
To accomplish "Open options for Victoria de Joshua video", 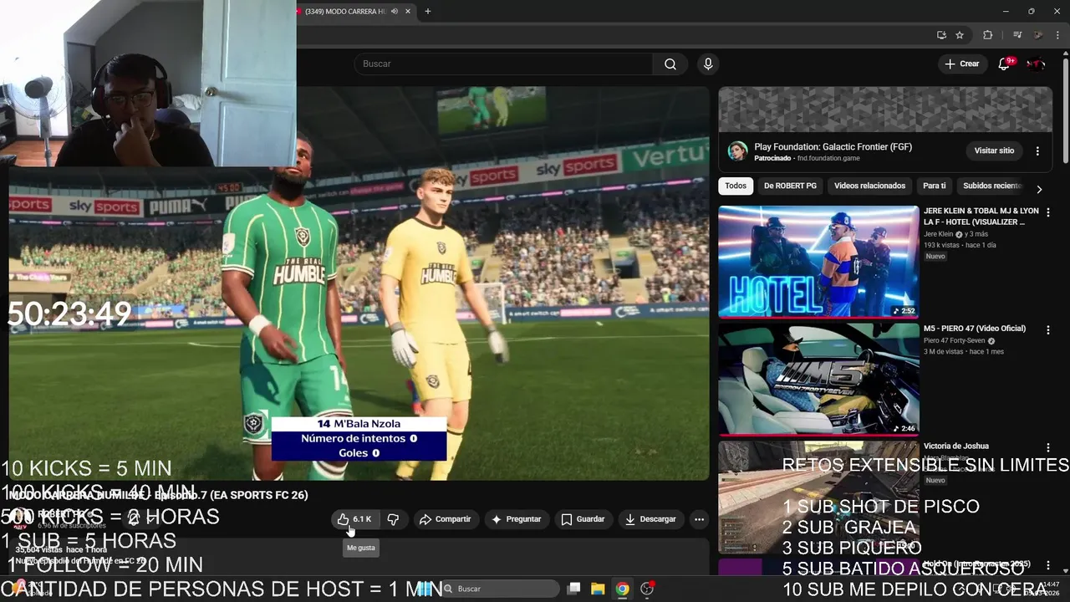I will pos(1047,447).
